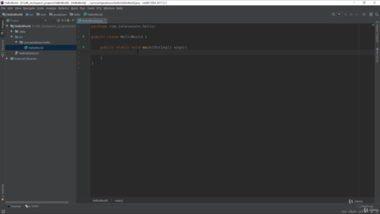Viewport: 380px width, 214px height.
Task: Click the CRLF line separator status
Action: pyautogui.click(x=352, y=212)
